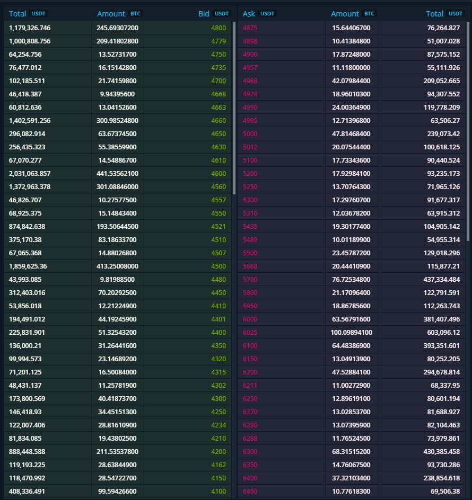Select bid price 4100
Viewport: 472px width, 500px height.
pos(218,491)
